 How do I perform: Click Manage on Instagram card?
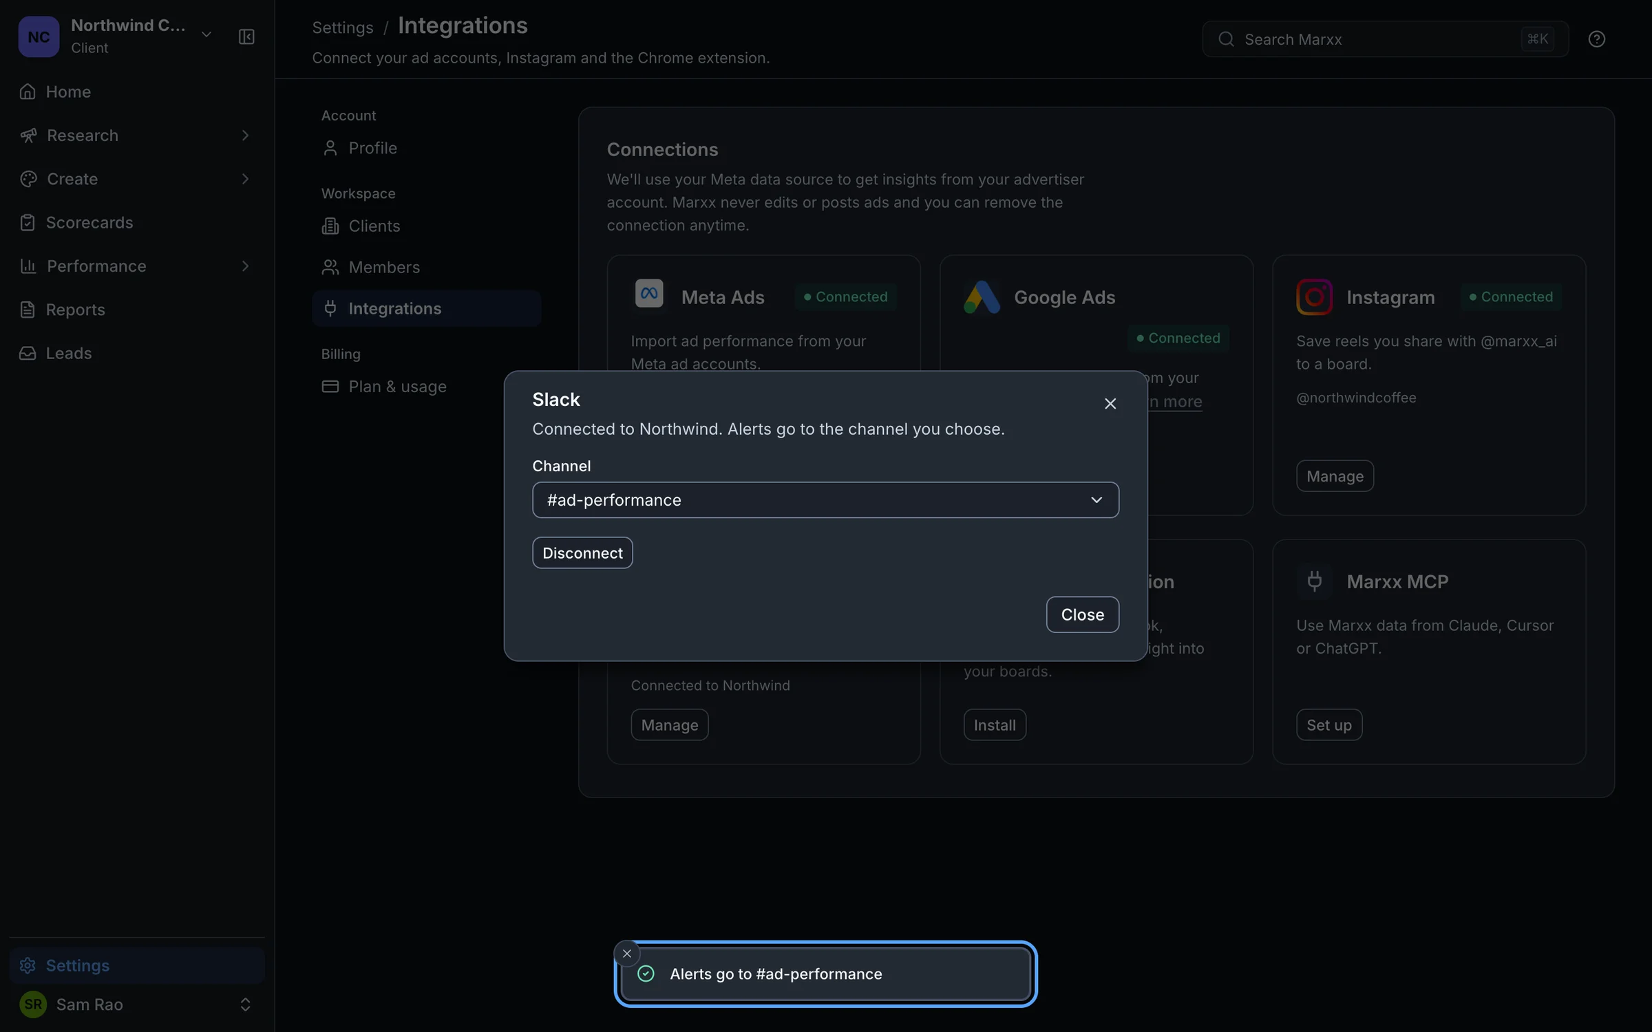pyautogui.click(x=1335, y=476)
